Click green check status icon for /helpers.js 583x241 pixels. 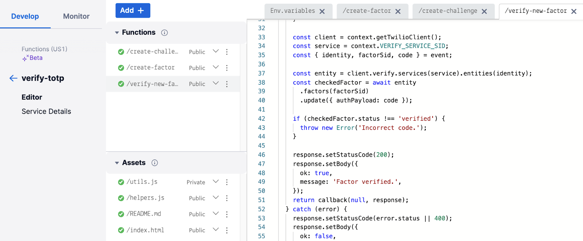click(x=121, y=198)
